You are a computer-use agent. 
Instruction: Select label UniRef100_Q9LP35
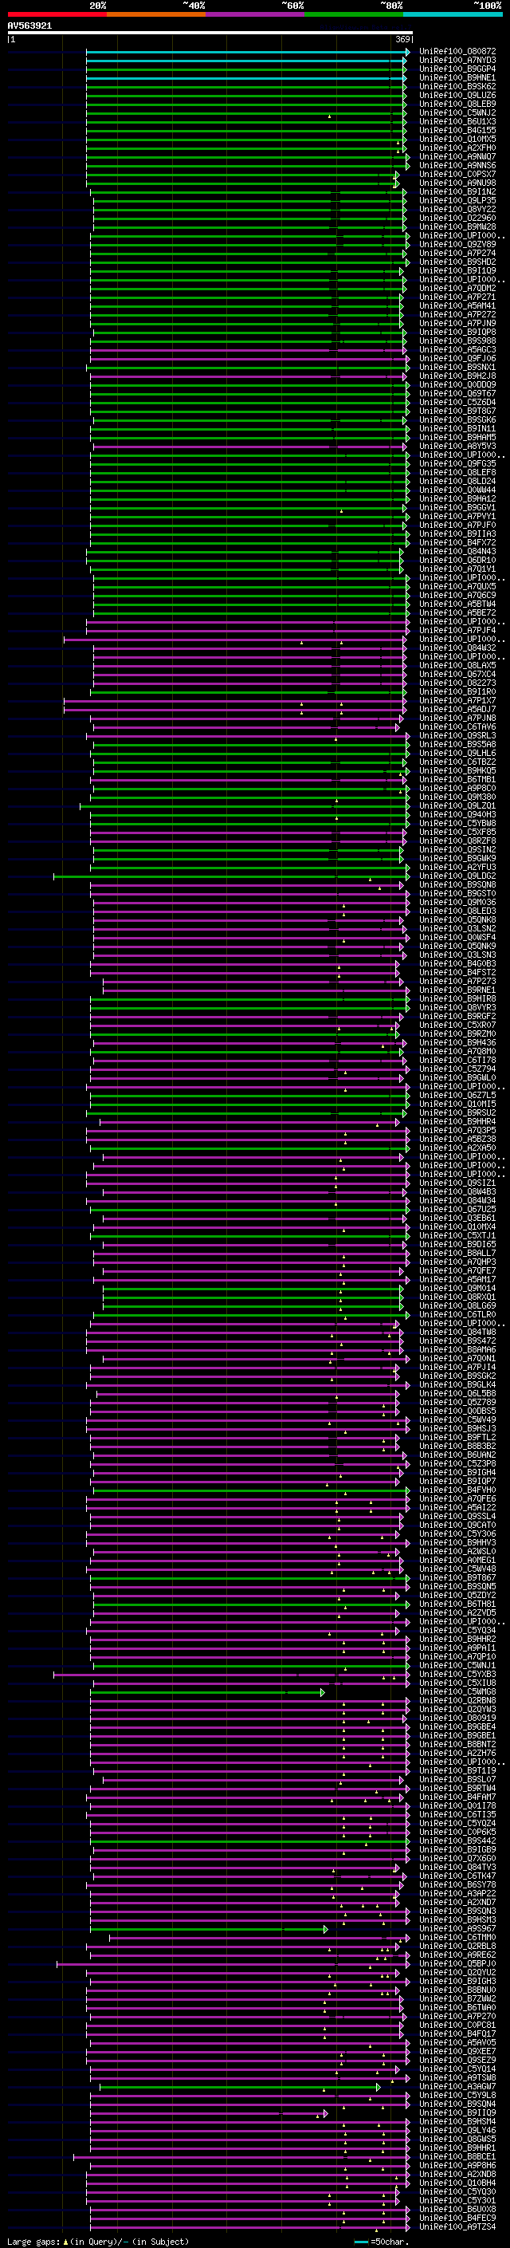(x=457, y=201)
